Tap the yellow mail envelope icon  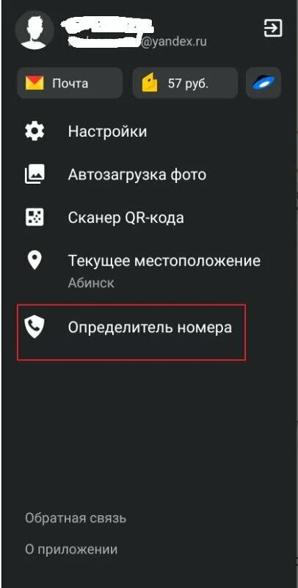click(x=34, y=83)
